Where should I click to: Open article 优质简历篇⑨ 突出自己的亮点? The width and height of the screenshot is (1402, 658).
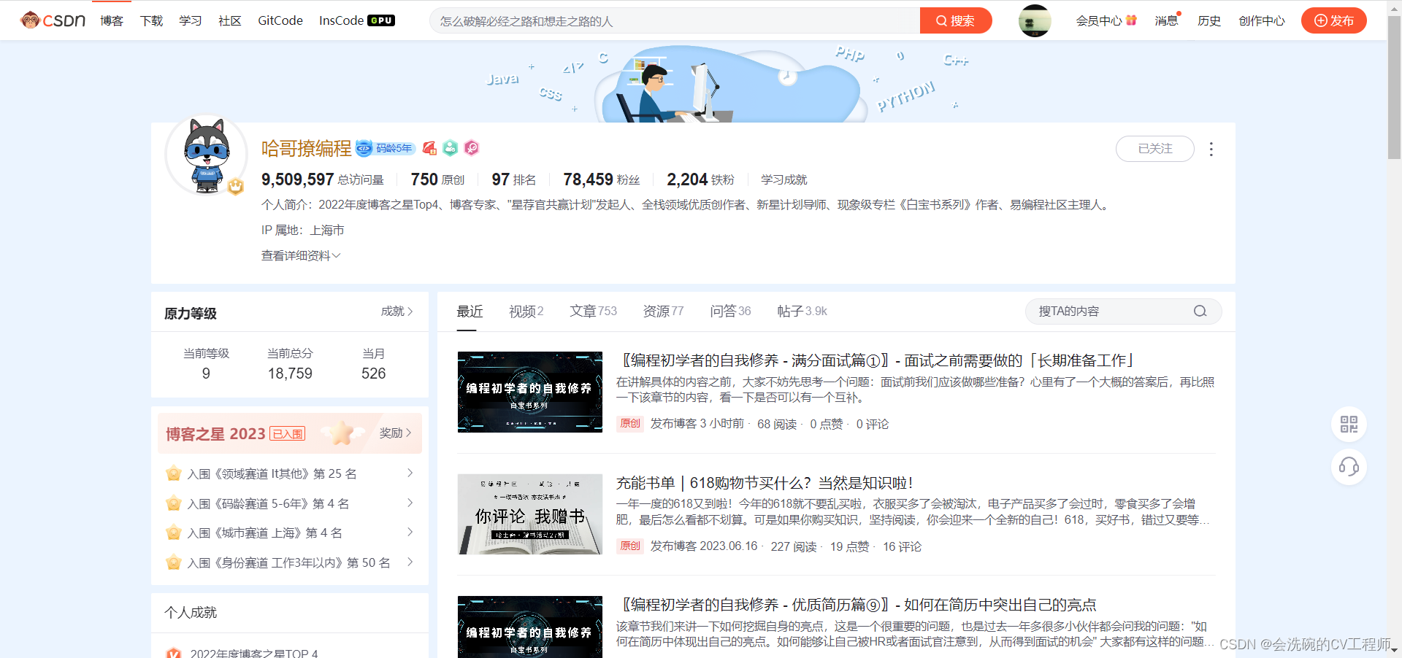coord(857,605)
